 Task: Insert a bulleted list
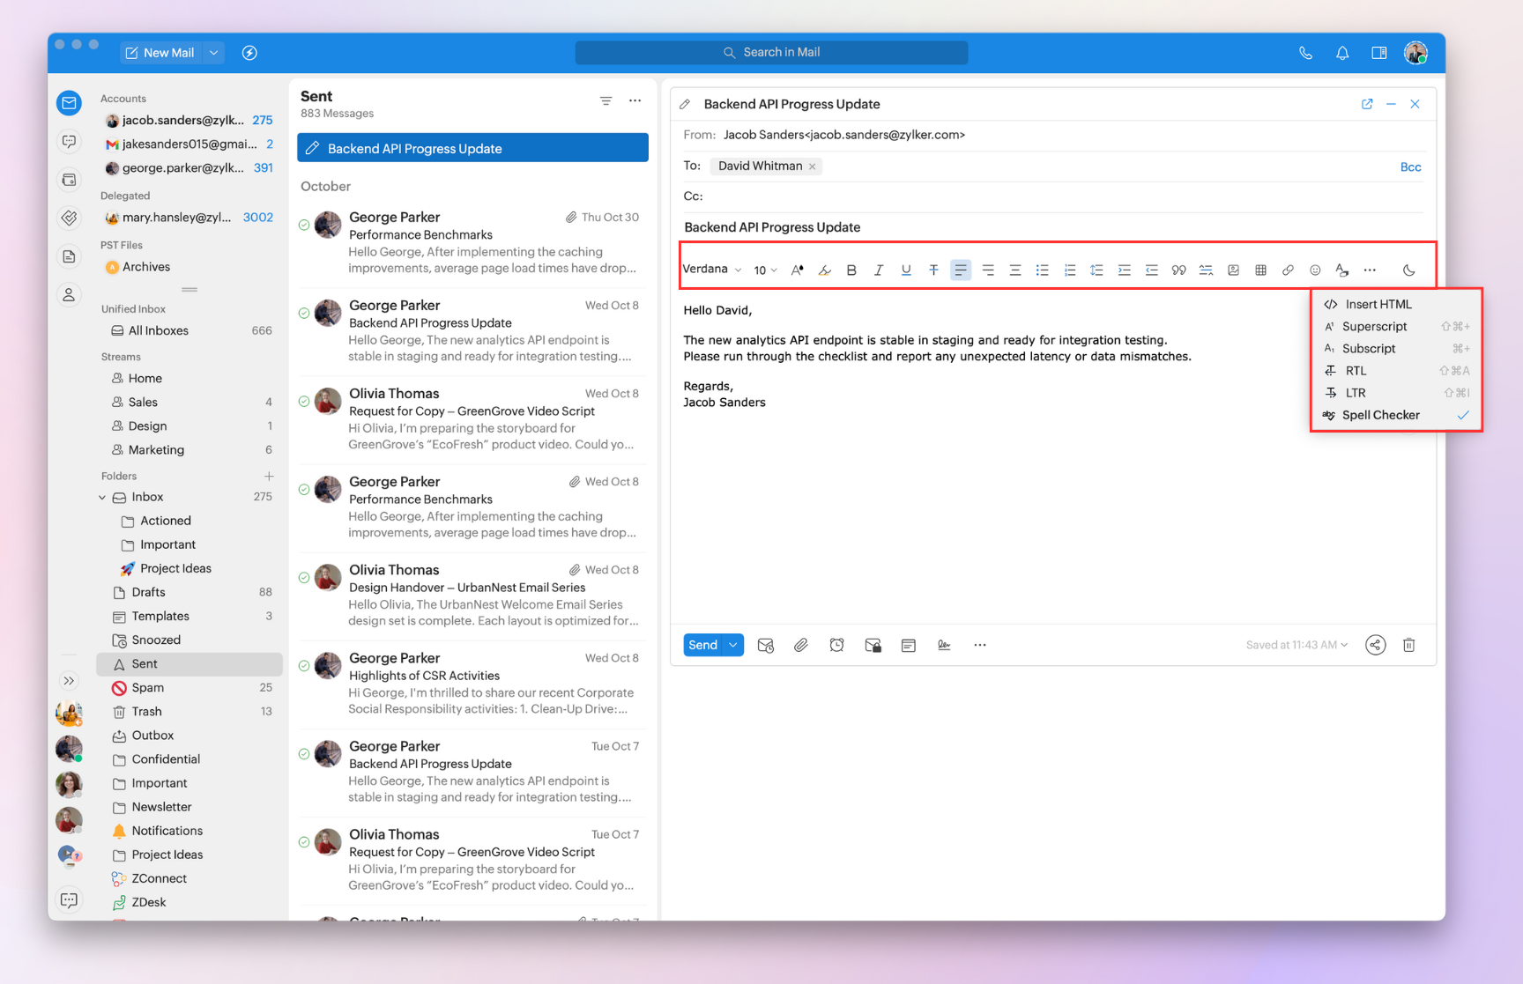tap(1043, 270)
